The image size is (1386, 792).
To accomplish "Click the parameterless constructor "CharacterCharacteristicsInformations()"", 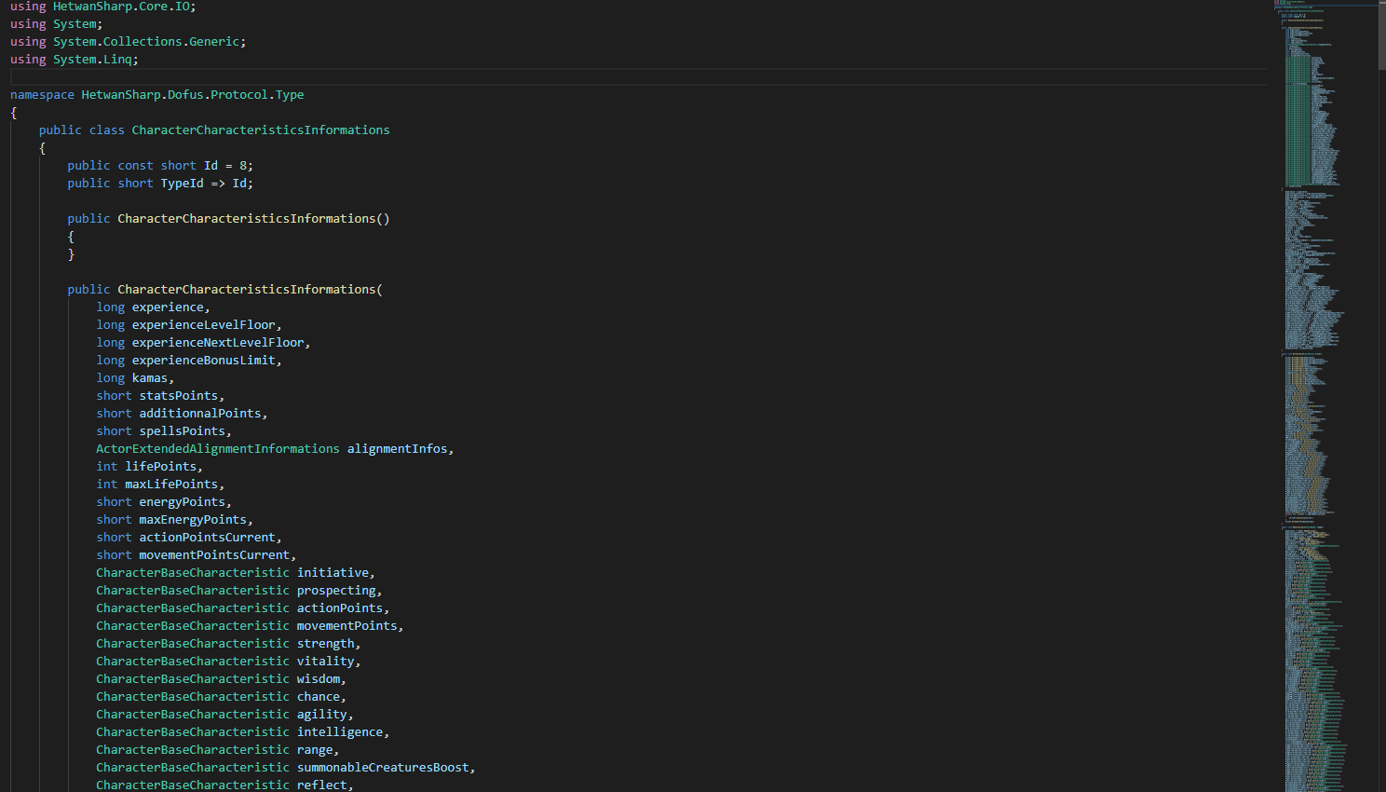I will coord(253,219).
